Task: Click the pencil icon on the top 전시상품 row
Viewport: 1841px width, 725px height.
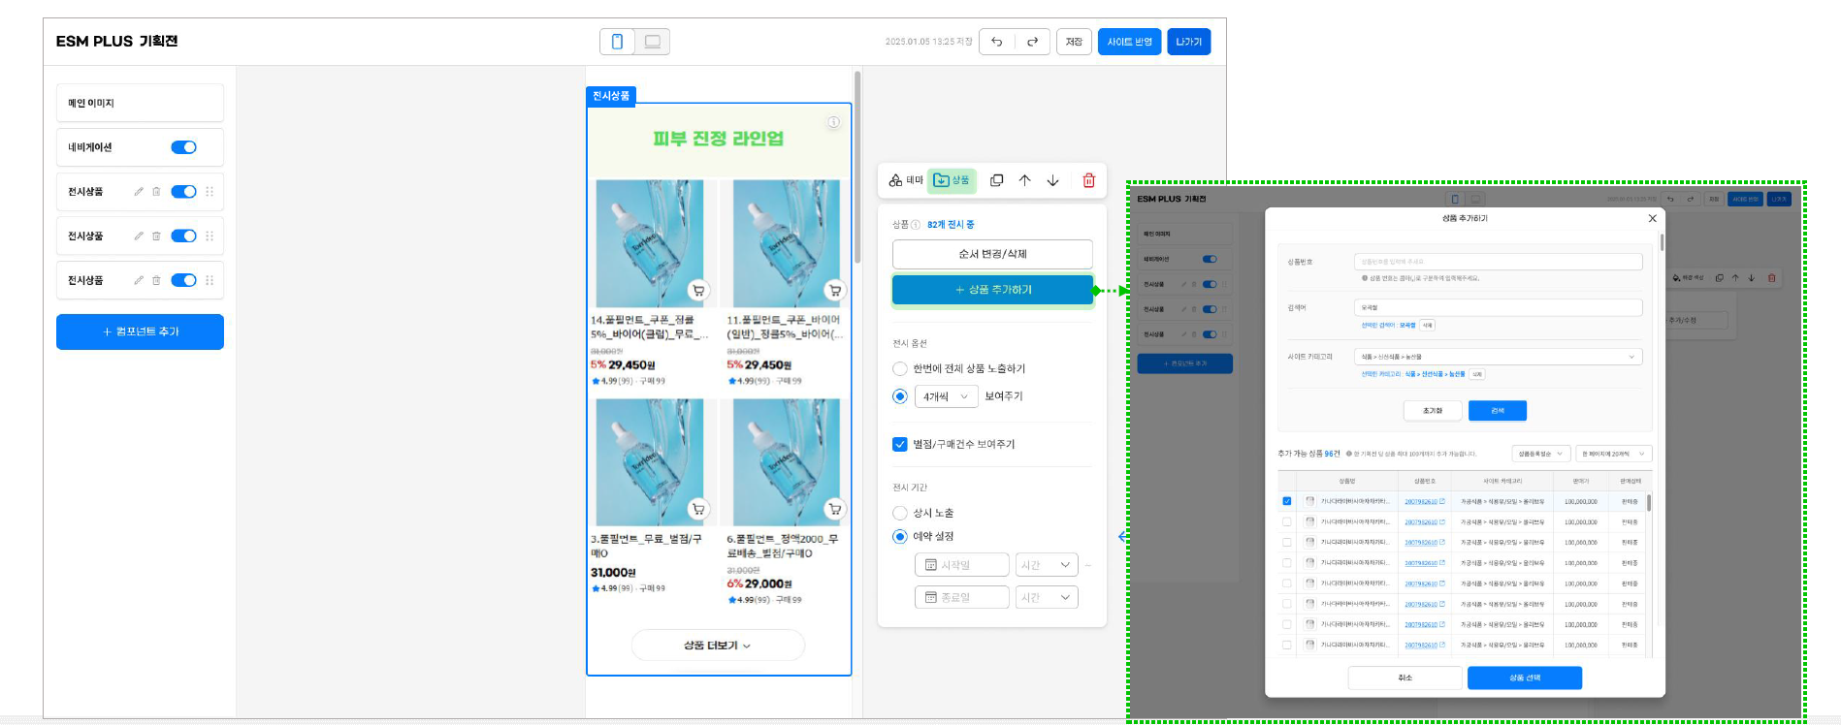Action: tap(139, 192)
